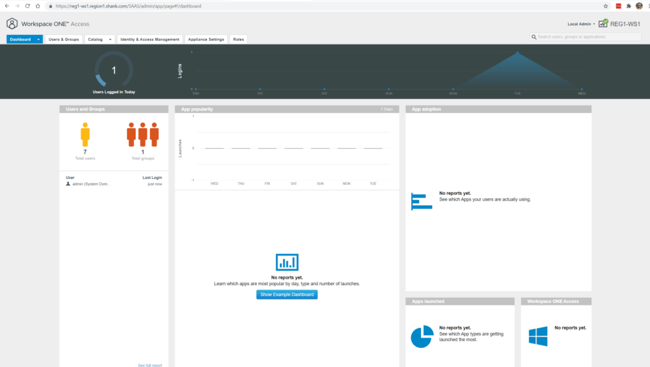Open the browser profile avatar

tap(639, 6)
